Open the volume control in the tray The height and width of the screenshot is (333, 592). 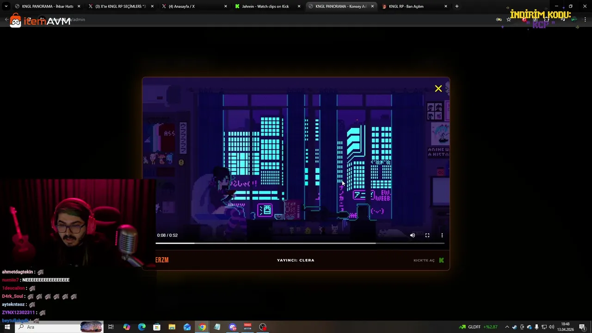(x=551, y=327)
